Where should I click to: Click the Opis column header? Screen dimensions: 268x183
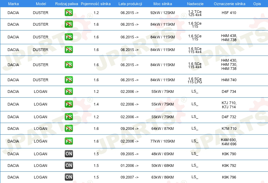[257, 4]
